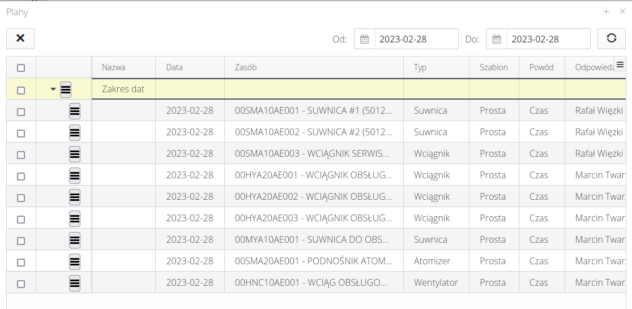Toggle the select-all checkbox in table header
The height and width of the screenshot is (309, 632).
pos(21,68)
